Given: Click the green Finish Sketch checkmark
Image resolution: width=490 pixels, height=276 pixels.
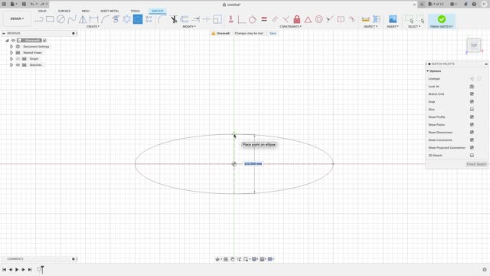Looking at the screenshot, I should coord(442,19).
